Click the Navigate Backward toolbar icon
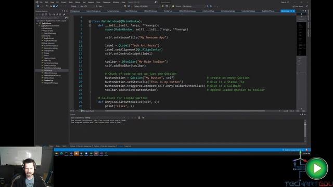Screen dimensions: 333x187 (x=38, y=6)
